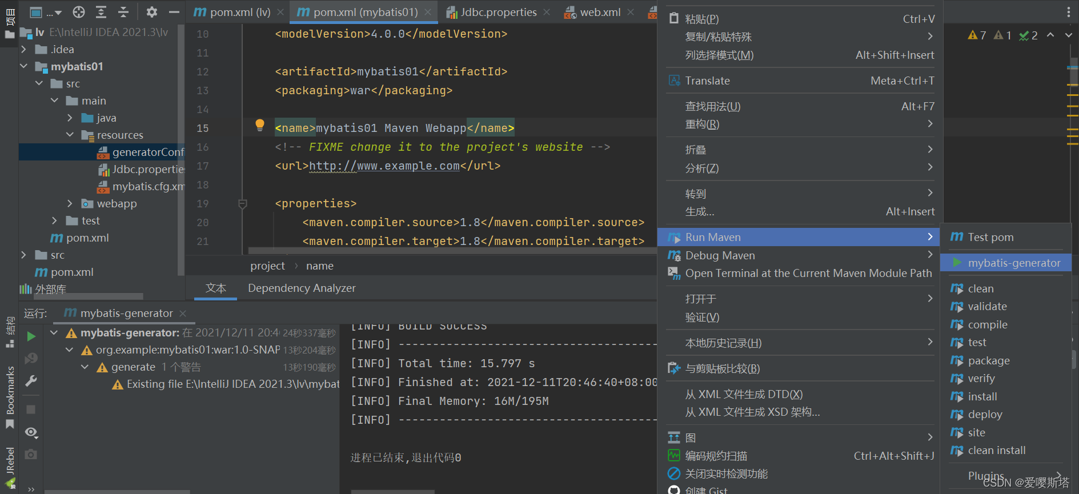Click 关闭实时检测功能 menu entry

click(800, 473)
